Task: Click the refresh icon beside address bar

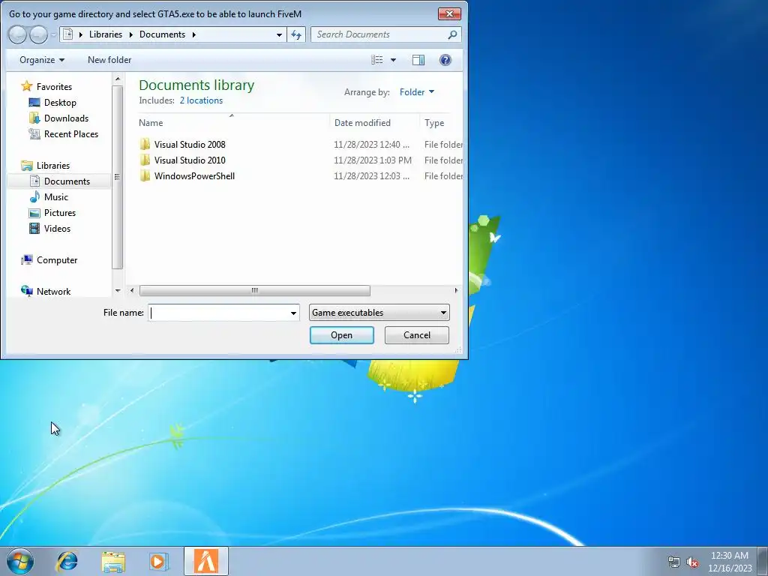Action: (x=296, y=34)
